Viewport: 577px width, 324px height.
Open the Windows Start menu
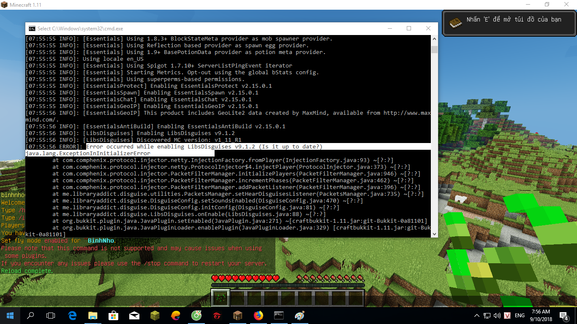(10, 315)
